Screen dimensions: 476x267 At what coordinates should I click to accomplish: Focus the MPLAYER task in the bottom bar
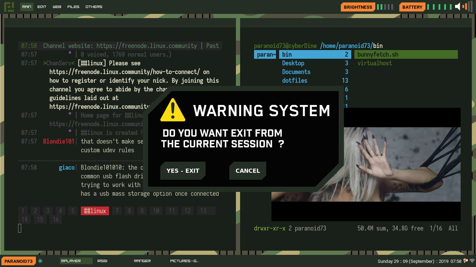tap(76, 261)
